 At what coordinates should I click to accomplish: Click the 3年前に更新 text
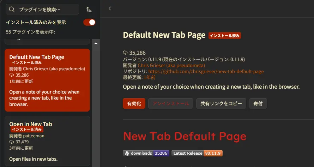point(21,148)
